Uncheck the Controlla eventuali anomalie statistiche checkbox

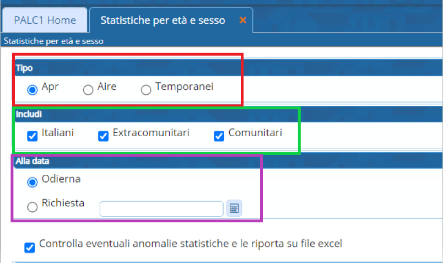click(x=30, y=247)
